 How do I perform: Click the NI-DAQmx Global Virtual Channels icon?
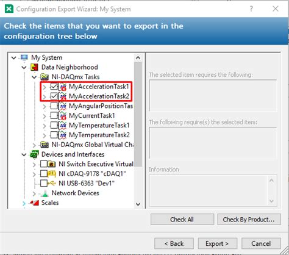click(45, 145)
